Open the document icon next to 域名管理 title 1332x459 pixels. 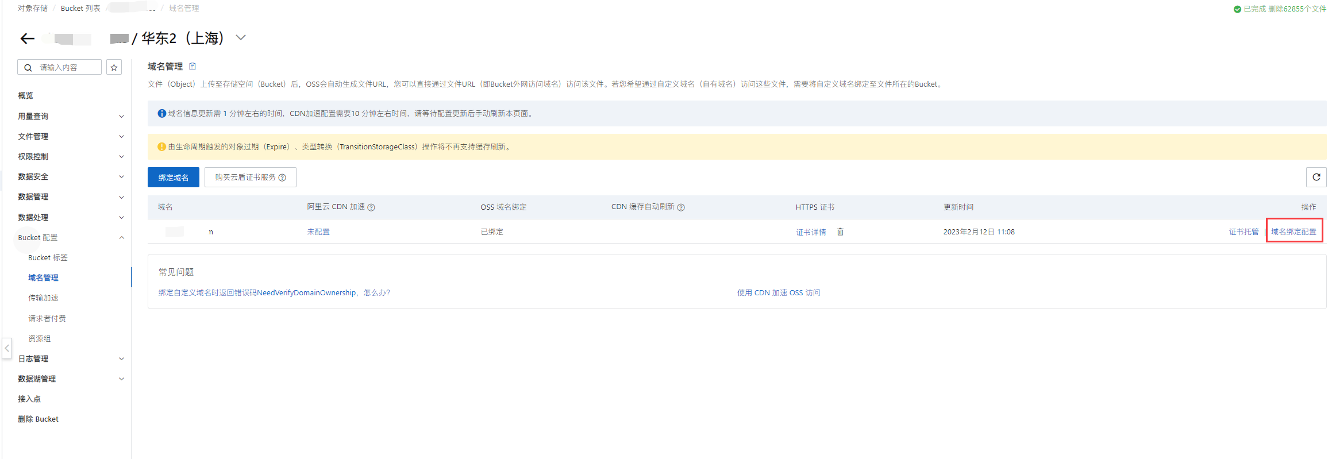[193, 67]
